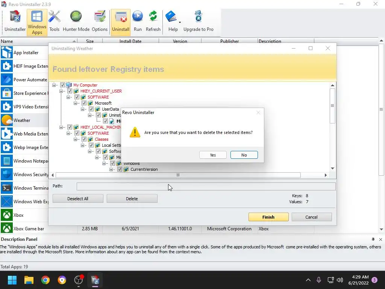
Task: Sort apps by Version column
Action: tap(180, 41)
